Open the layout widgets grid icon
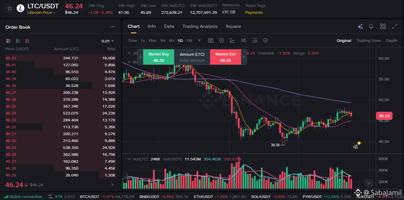The image size is (404, 200). click(x=383, y=26)
